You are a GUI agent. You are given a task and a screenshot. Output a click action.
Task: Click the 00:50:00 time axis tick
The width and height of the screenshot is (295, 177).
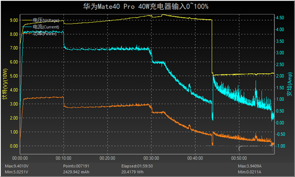pos(239,158)
